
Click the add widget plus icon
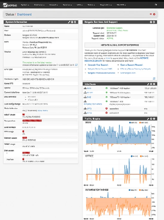(151, 14)
